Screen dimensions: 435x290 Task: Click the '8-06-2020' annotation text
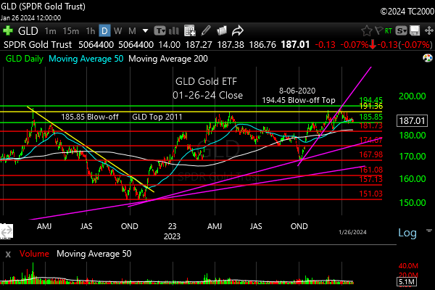click(297, 91)
